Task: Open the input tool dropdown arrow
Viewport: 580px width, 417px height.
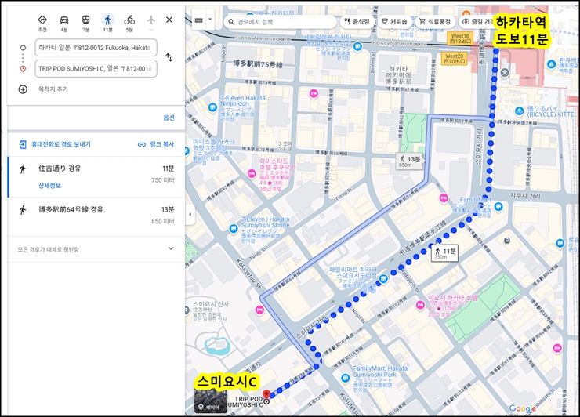Action: [210, 20]
